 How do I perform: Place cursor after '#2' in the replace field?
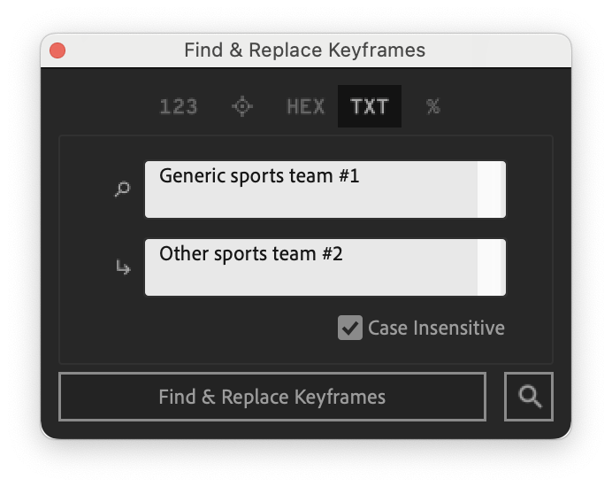[x=344, y=253]
